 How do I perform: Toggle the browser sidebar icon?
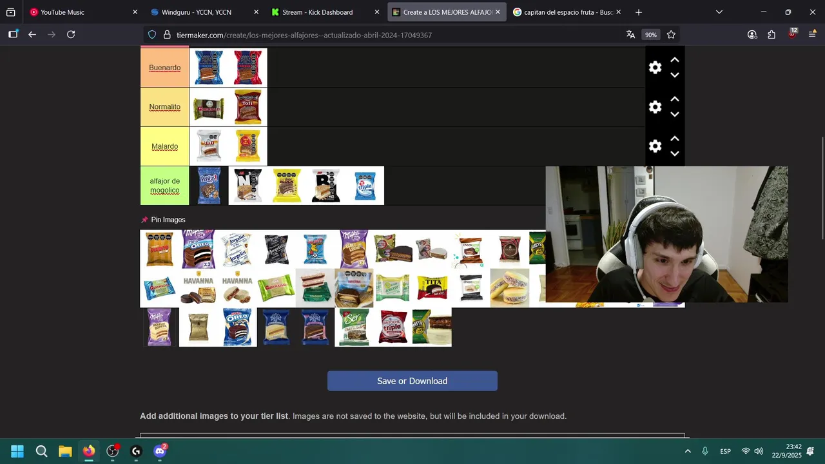[13, 35]
